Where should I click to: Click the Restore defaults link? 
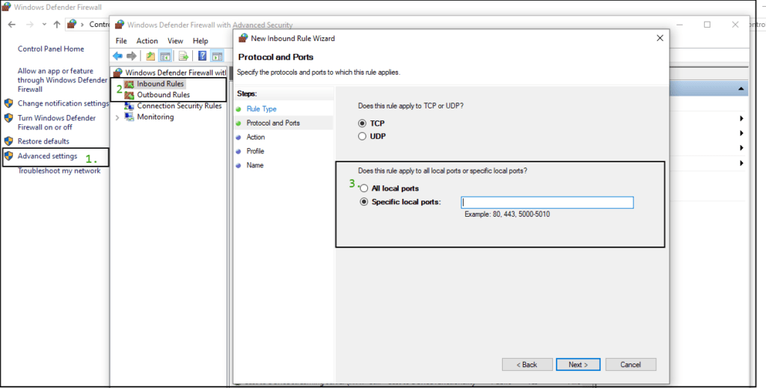coord(43,141)
